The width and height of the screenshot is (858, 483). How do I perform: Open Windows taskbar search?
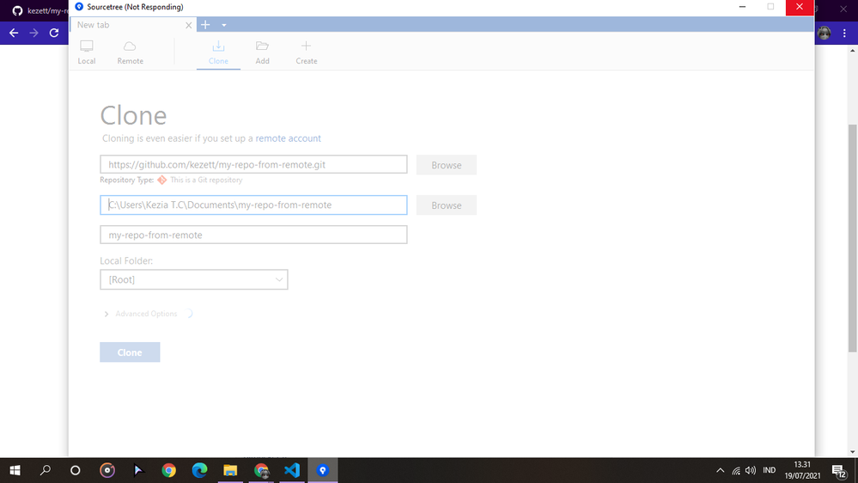pyautogui.click(x=46, y=470)
